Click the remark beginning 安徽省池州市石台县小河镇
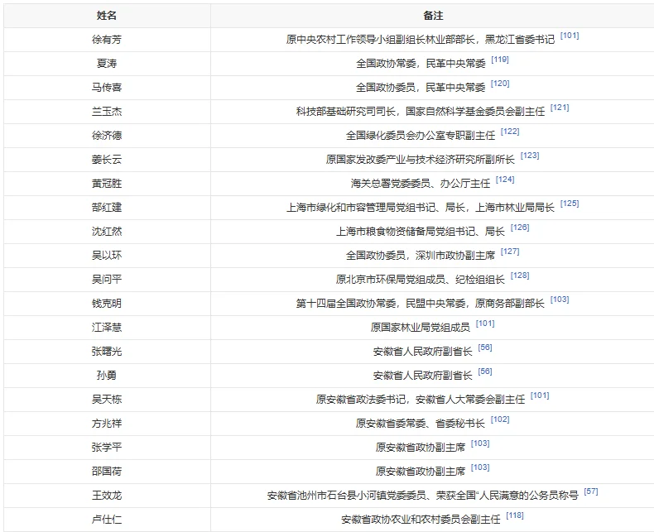The height and width of the screenshot is (532, 654). click(x=423, y=495)
